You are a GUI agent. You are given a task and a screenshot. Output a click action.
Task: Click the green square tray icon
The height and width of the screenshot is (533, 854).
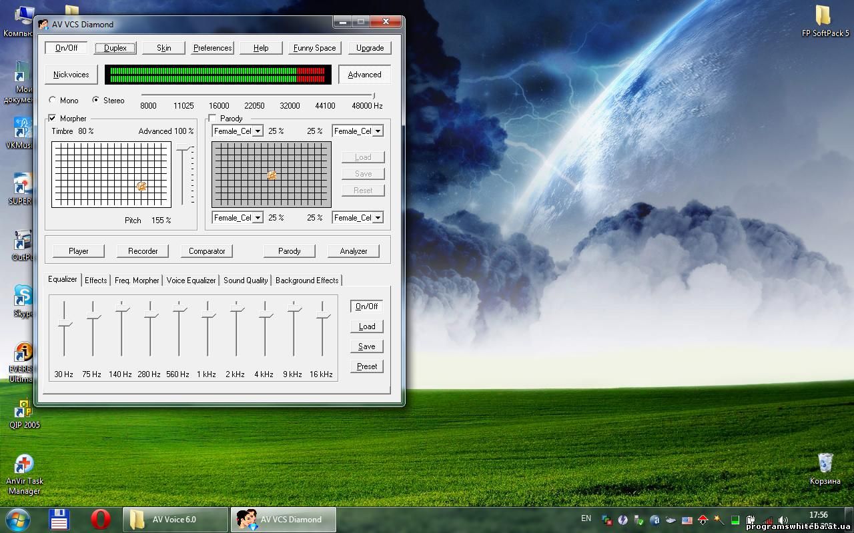735,520
